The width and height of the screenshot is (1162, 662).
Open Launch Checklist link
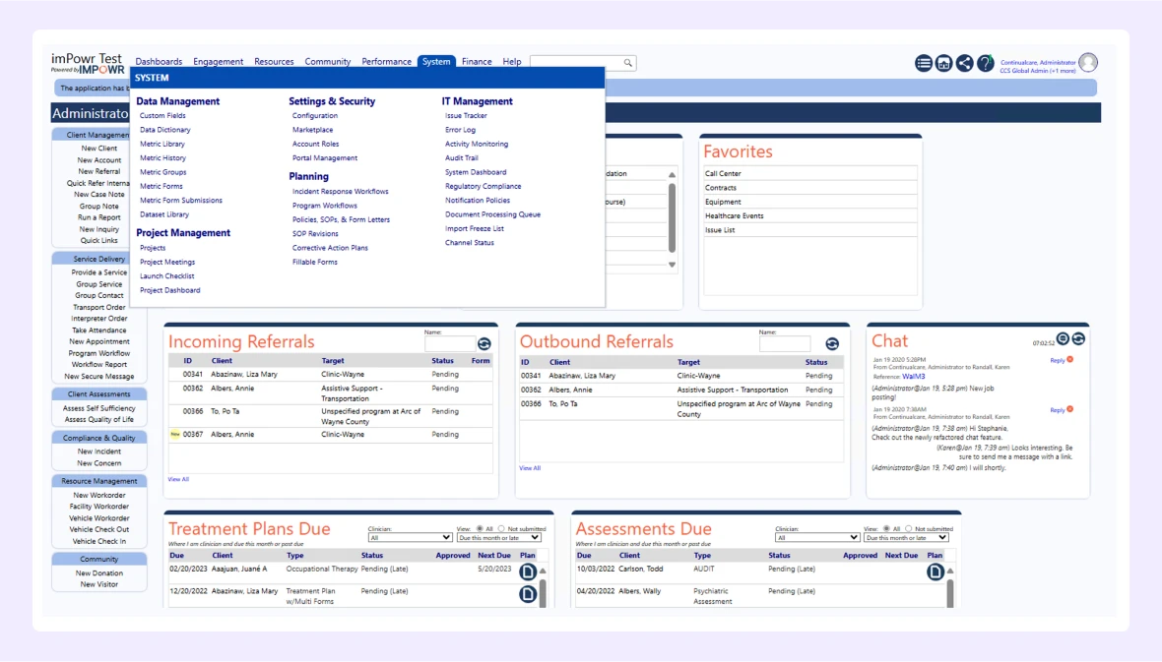click(x=167, y=276)
